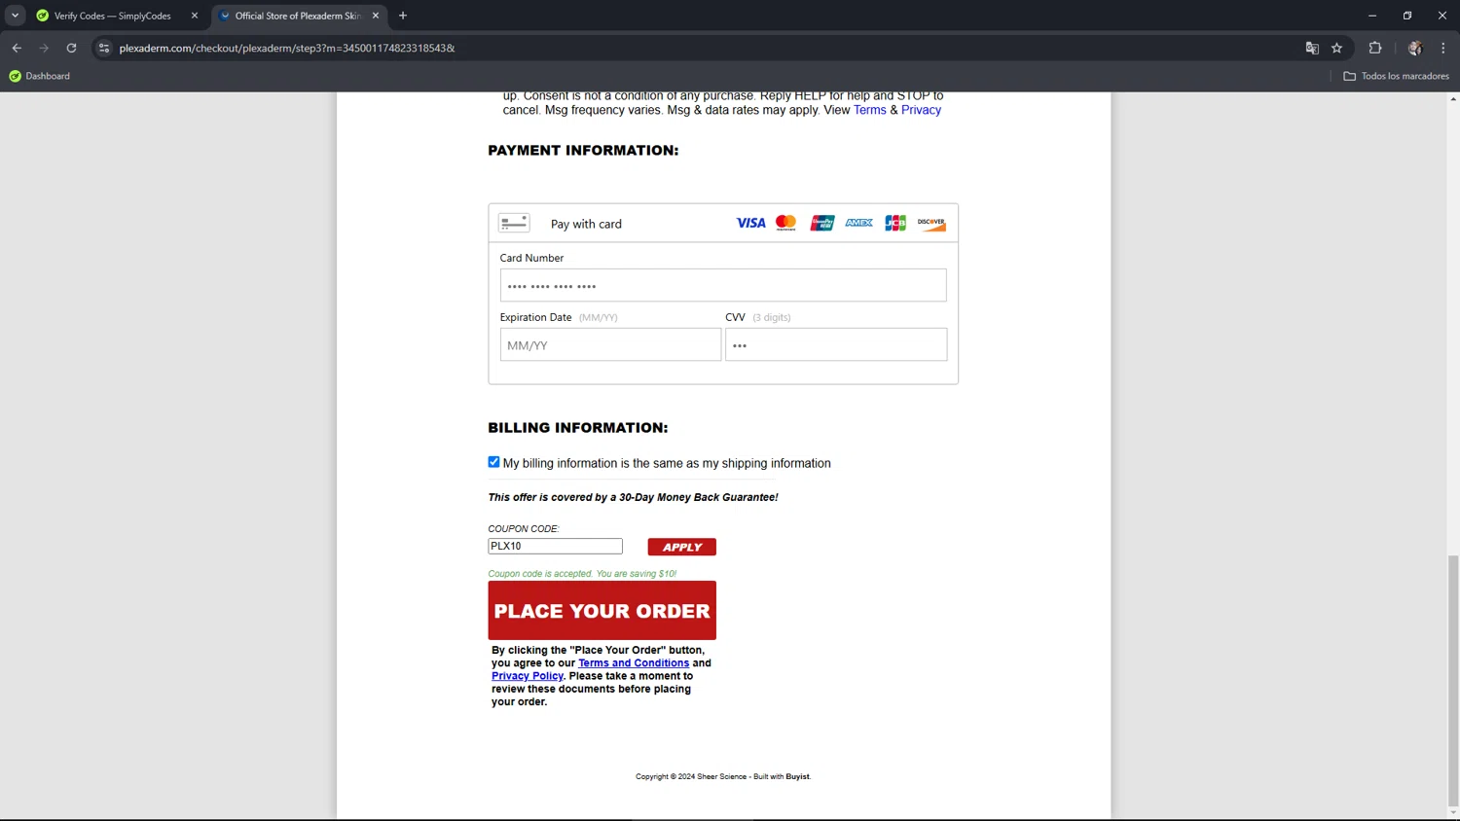Focus the Expiration Date MM/YY field
The width and height of the screenshot is (1460, 821).
click(610, 344)
